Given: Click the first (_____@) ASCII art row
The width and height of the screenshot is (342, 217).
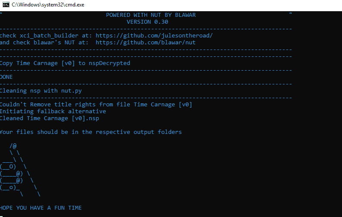Looking at the screenshot, I should [12, 174].
